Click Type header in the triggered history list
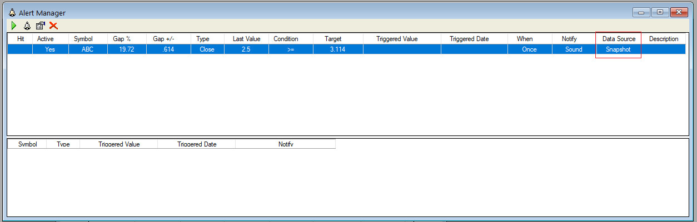 pyautogui.click(x=63, y=144)
